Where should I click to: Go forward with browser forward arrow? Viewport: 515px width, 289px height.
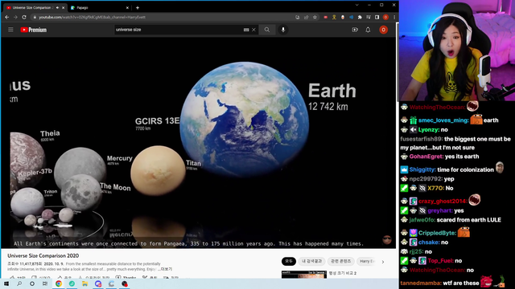click(15, 17)
